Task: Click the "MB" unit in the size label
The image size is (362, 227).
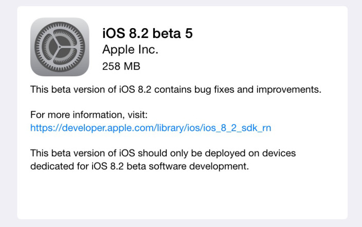Action: pos(132,66)
